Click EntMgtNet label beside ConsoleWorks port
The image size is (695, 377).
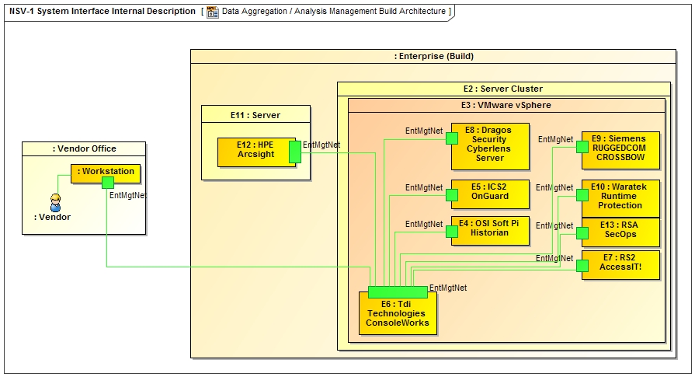pos(447,288)
